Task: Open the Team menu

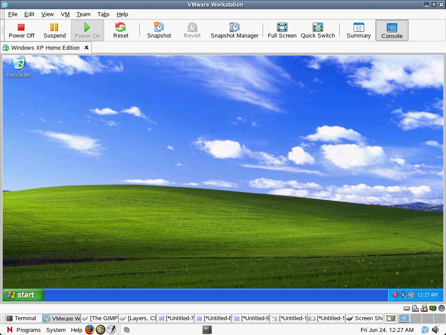Action: (x=83, y=14)
